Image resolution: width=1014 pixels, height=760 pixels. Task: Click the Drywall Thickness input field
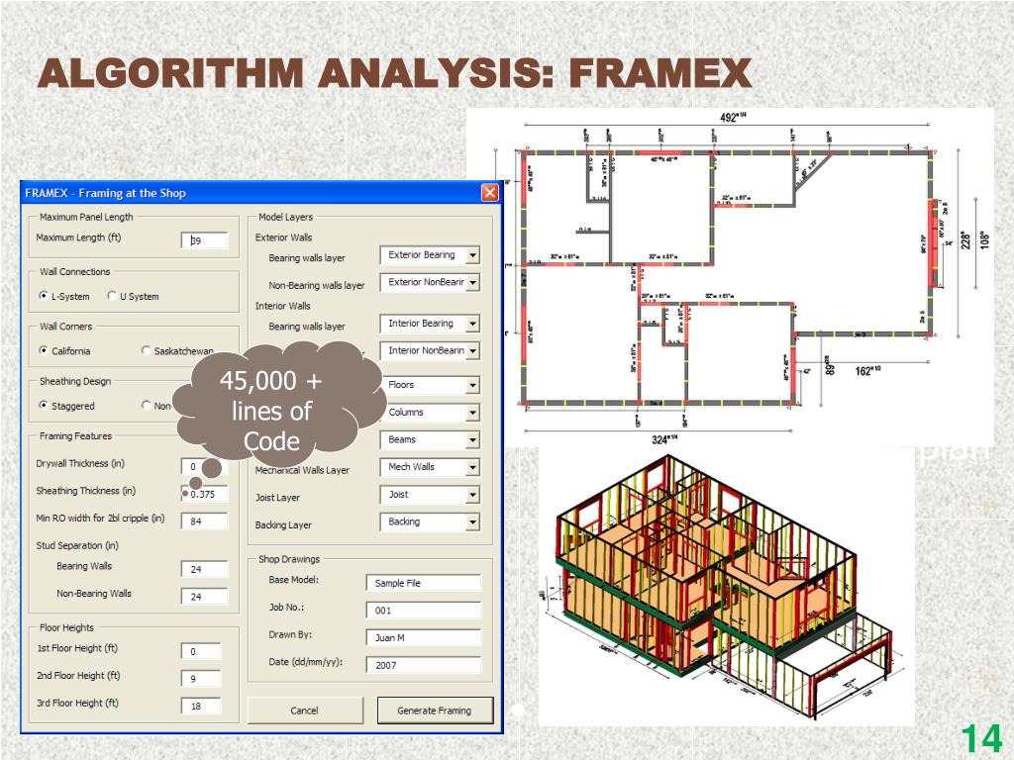click(x=204, y=467)
